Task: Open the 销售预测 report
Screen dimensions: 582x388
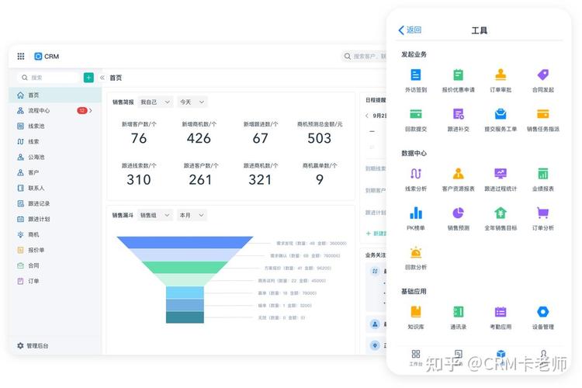Action: pos(458,219)
